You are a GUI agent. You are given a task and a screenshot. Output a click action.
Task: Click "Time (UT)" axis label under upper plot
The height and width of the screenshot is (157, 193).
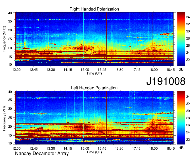(94, 73)
